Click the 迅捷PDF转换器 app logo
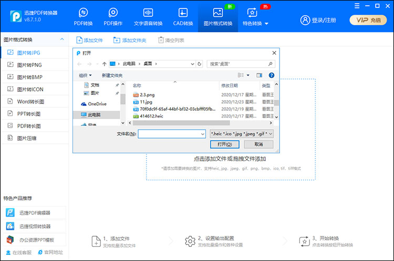394x261 pixels. coord(16,16)
